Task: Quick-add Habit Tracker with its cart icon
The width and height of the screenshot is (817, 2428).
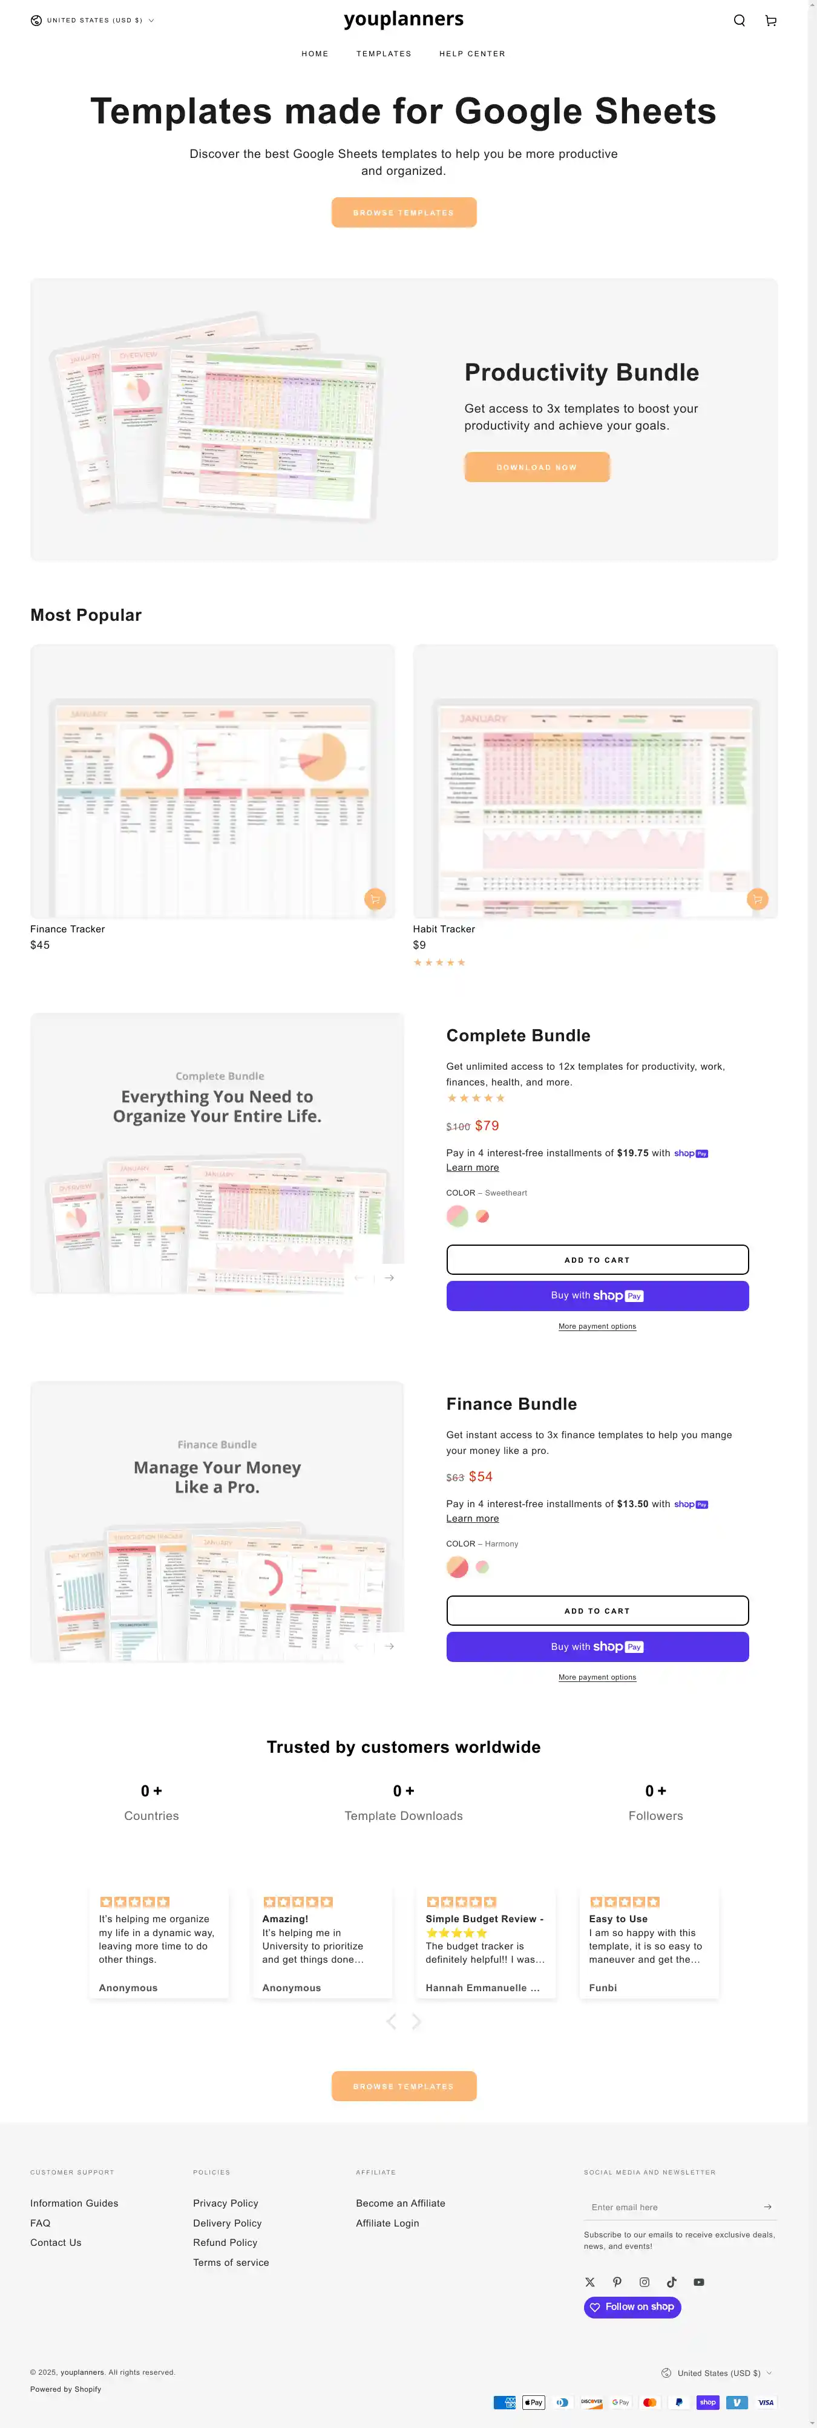Action: (x=756, y=899)
